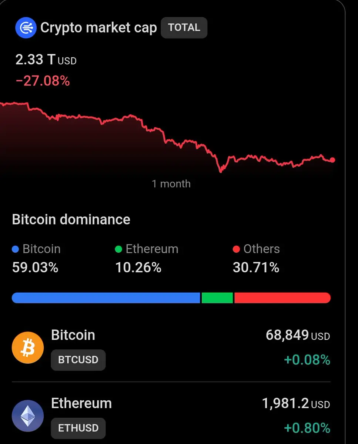Click the blue Bitcoin segment of dominance bar

[106, 298]
